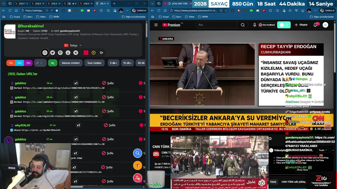Expand the Türkçe language dropdown
Screen dimensions: 337x189
point(73,45)
